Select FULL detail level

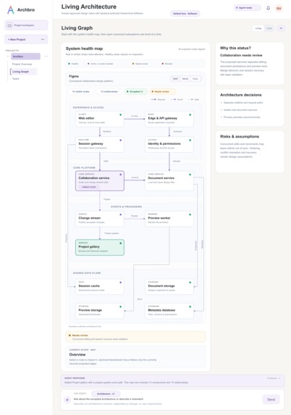click(195, 79)
